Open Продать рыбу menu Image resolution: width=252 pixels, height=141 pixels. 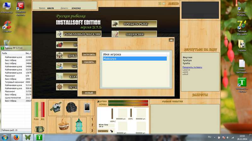point(134,24)
